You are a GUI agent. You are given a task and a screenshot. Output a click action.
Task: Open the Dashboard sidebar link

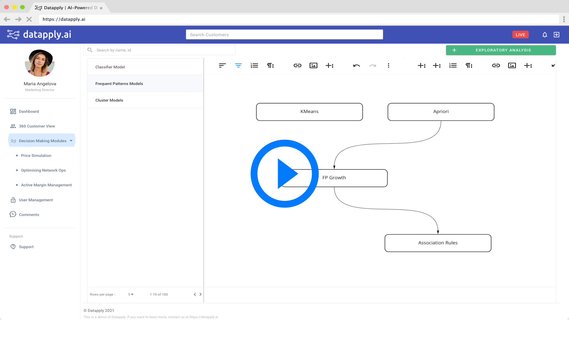click(29, 112)
